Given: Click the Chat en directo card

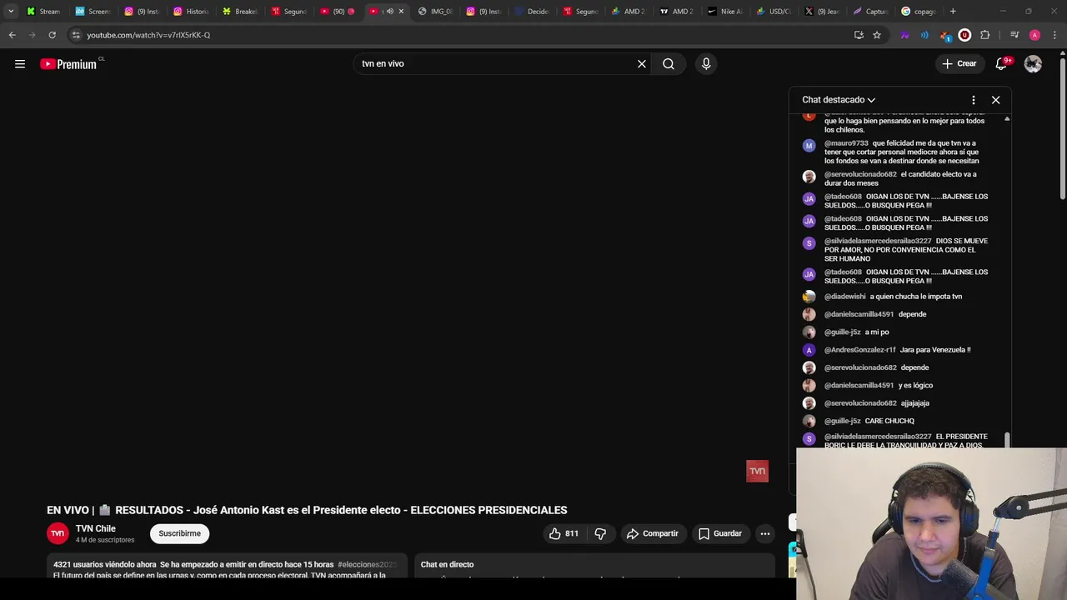Looking at the screenshot, I should [x=594, y=566].
